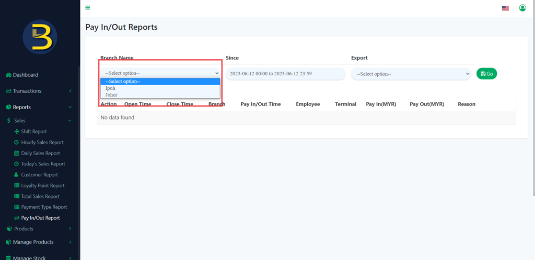This screenshot has height=260, width=535.
Task: Choose Johor from the branch list
Action: point(111,95)
